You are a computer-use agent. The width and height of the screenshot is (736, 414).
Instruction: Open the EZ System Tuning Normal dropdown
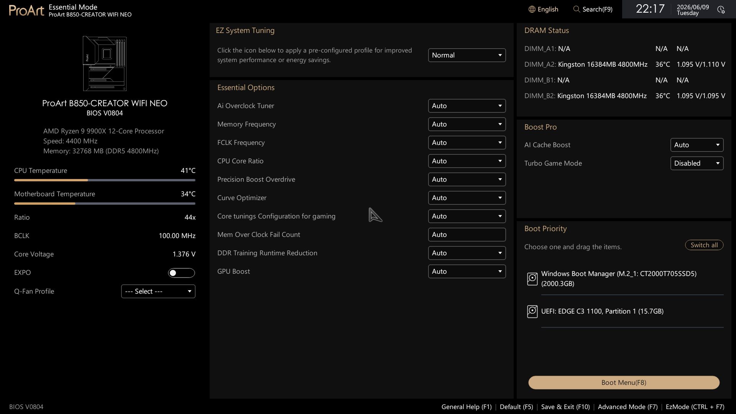(x=467, y=55)
